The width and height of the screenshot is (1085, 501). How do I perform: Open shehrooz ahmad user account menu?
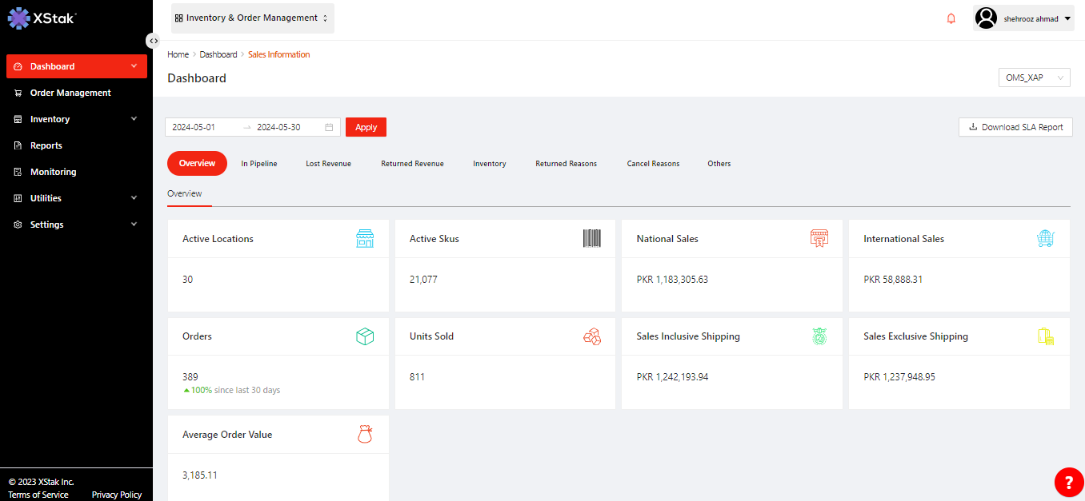coord(1023,18)
